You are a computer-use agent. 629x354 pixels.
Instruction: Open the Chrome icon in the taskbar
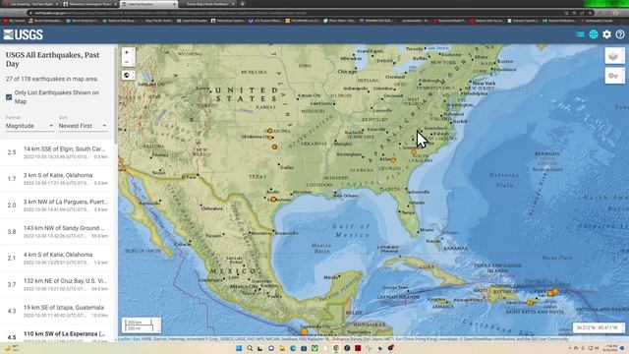pos(336,348)
